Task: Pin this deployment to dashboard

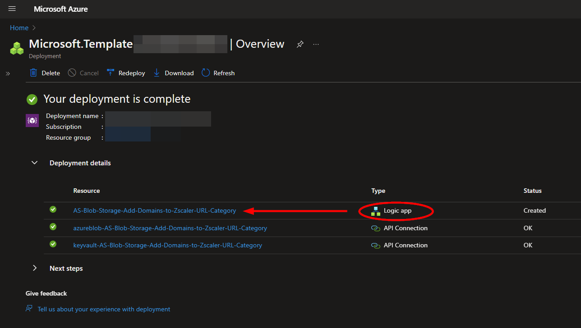Action: click(300, 44)
